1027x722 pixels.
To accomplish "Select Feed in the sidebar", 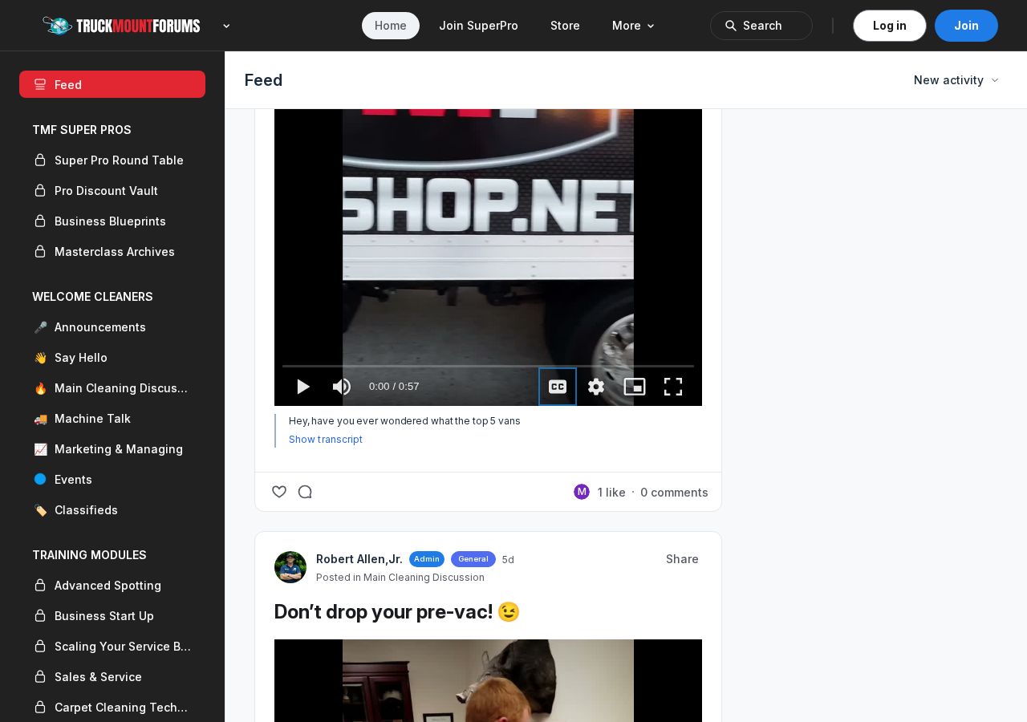I will (112, 84).
